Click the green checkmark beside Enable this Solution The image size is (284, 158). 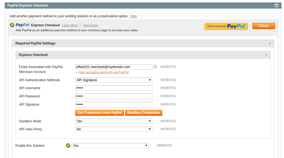coord(68,146)
